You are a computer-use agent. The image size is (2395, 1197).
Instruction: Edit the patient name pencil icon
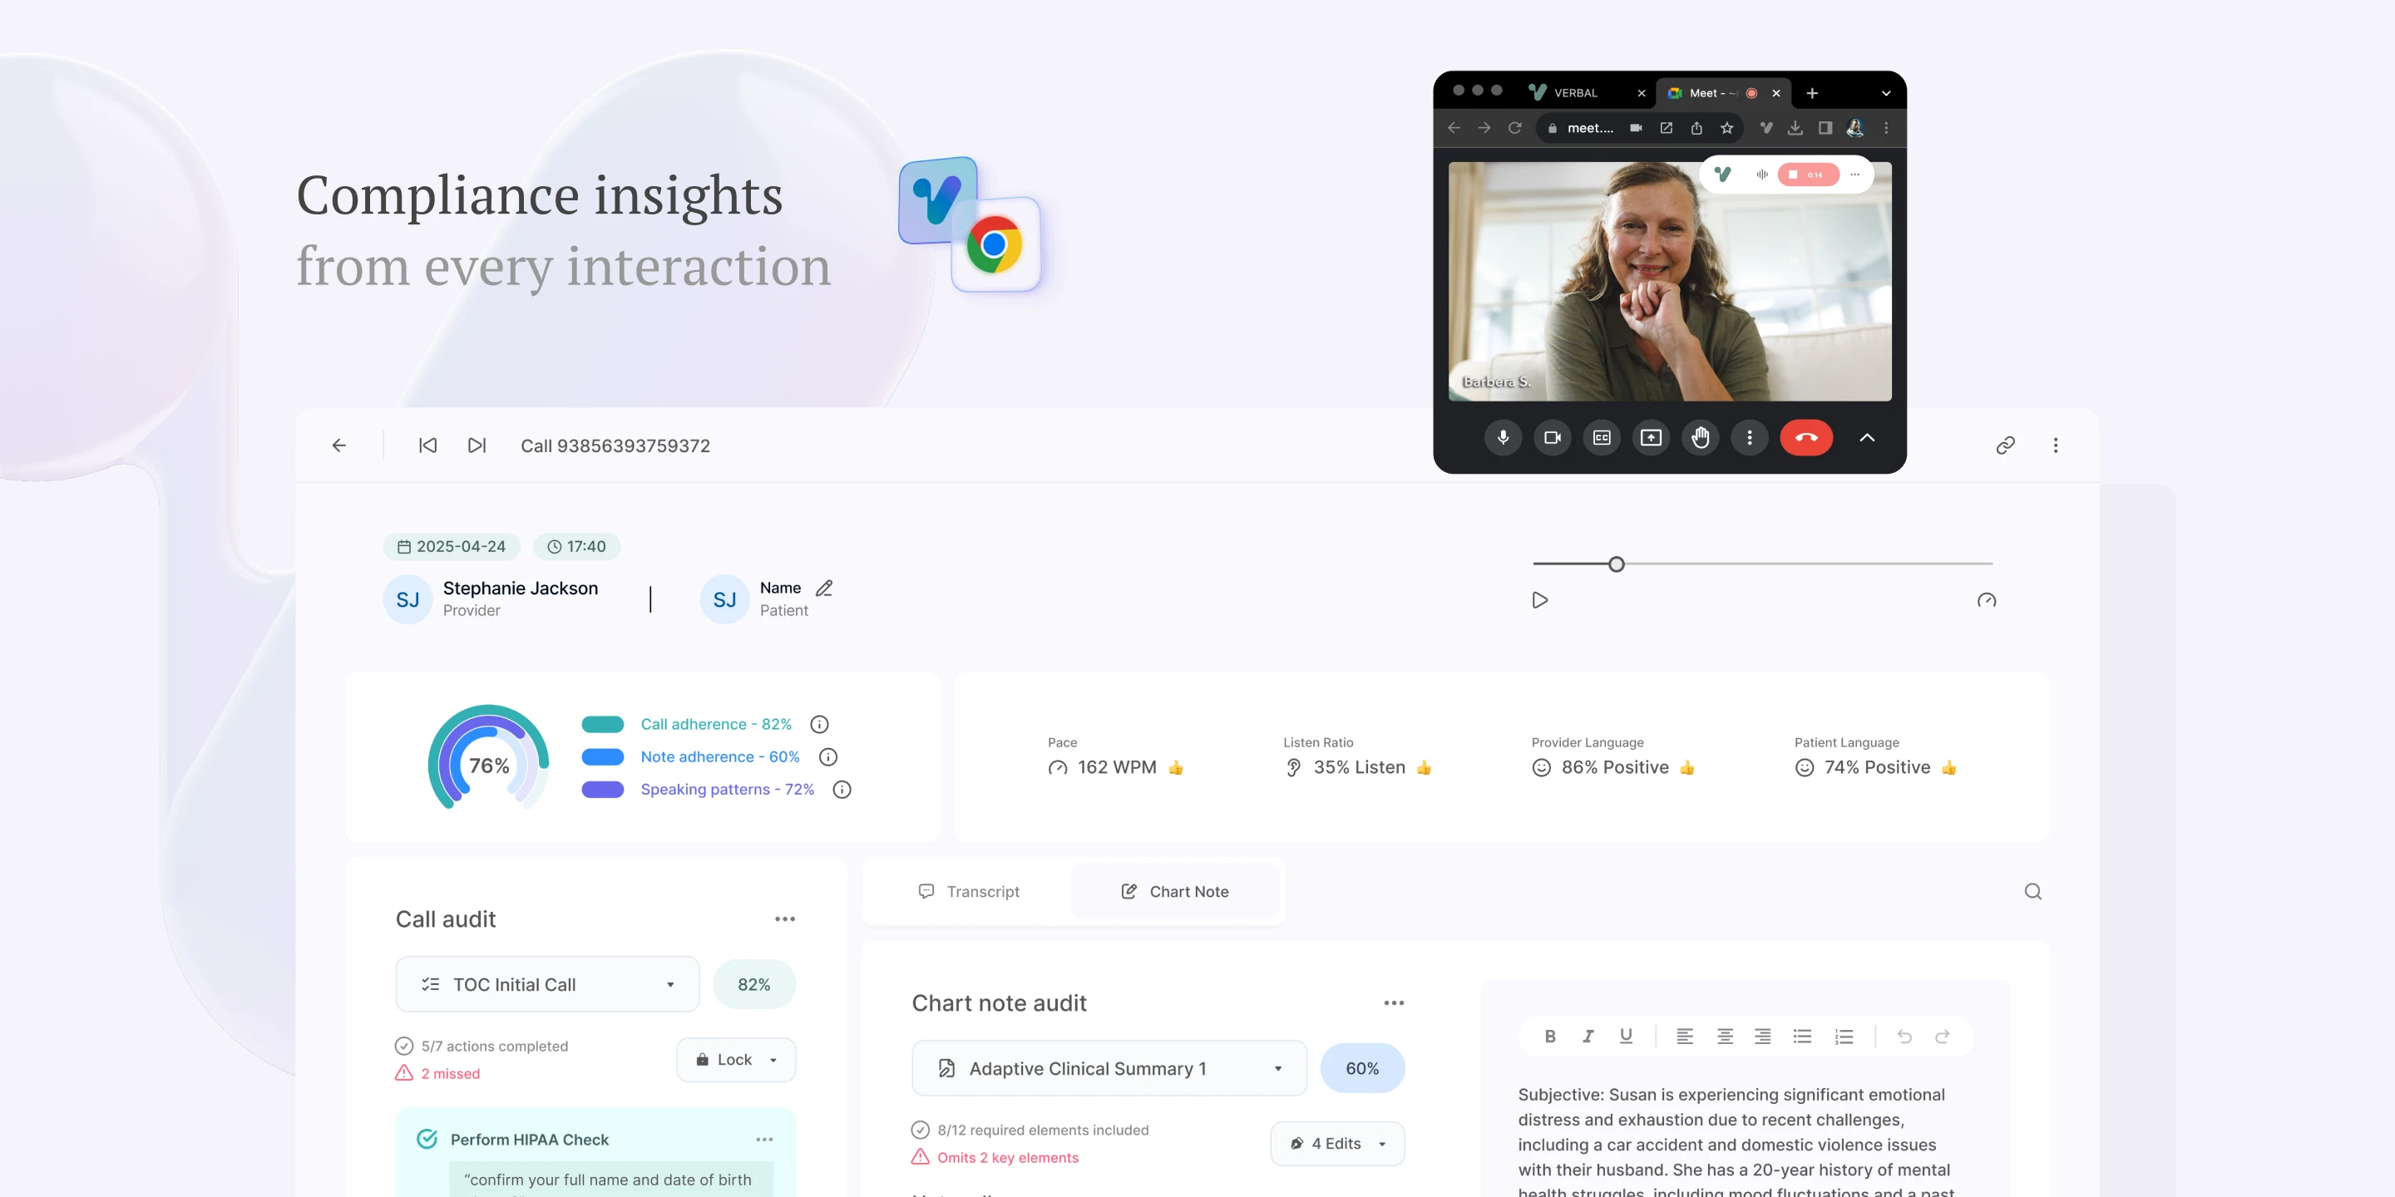(x=824, y=589)
